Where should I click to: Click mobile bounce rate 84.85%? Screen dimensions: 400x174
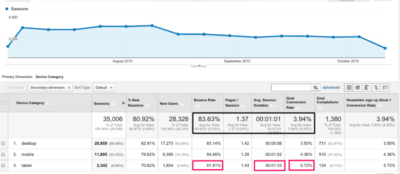coord(214,154)
